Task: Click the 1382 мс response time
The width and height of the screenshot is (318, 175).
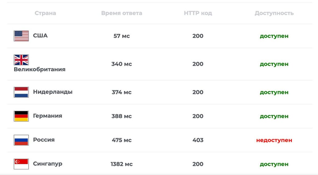Action: click(x=122, y=164)
